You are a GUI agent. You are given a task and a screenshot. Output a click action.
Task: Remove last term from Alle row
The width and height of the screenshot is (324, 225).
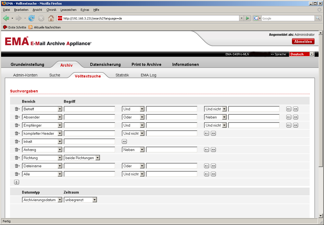[x=207, y=174]
